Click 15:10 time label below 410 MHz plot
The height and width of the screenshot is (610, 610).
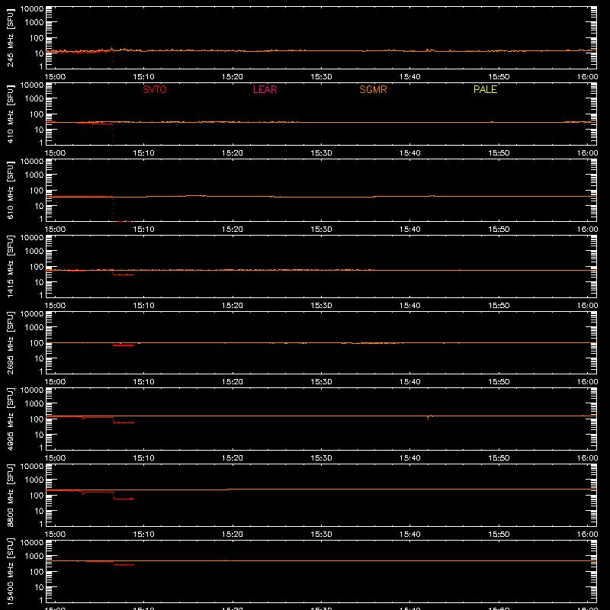(x=143, y=153)
